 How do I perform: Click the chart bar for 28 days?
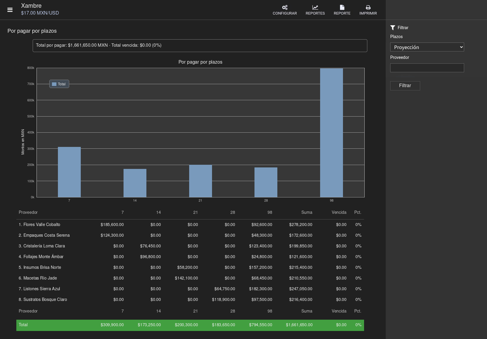[x=266, y=182]
